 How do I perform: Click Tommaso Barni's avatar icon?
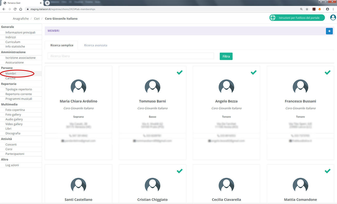152,87
